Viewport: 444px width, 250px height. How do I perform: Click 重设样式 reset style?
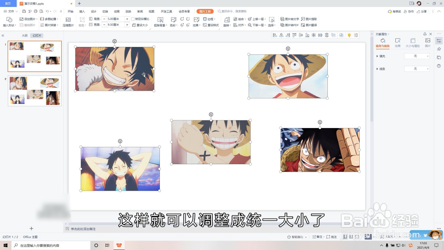coord(211,25)
